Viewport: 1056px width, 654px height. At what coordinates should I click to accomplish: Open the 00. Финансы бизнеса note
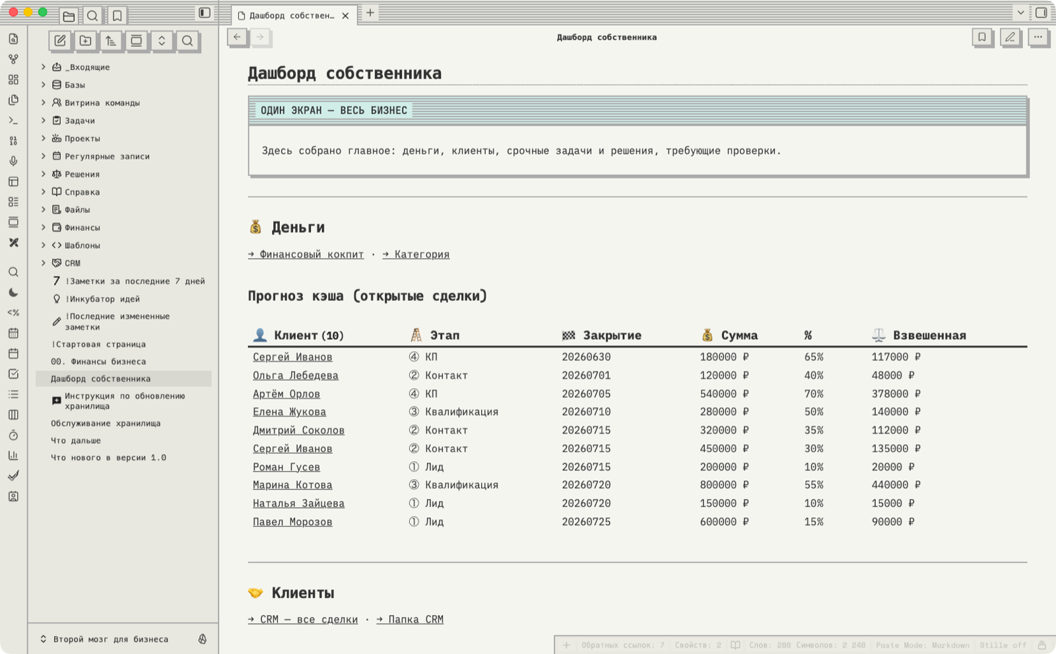[x=98, y=362]
